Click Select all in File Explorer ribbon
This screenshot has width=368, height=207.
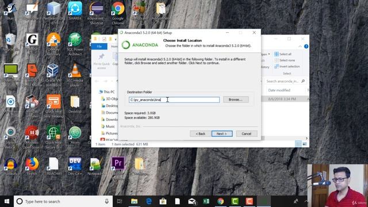(283, 54)
